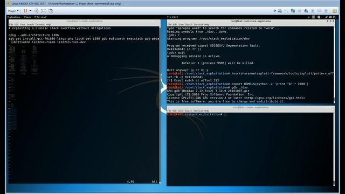
Task: Enter full screen mode via VMware toolbar icon
Action: click(x=44, y=11)
